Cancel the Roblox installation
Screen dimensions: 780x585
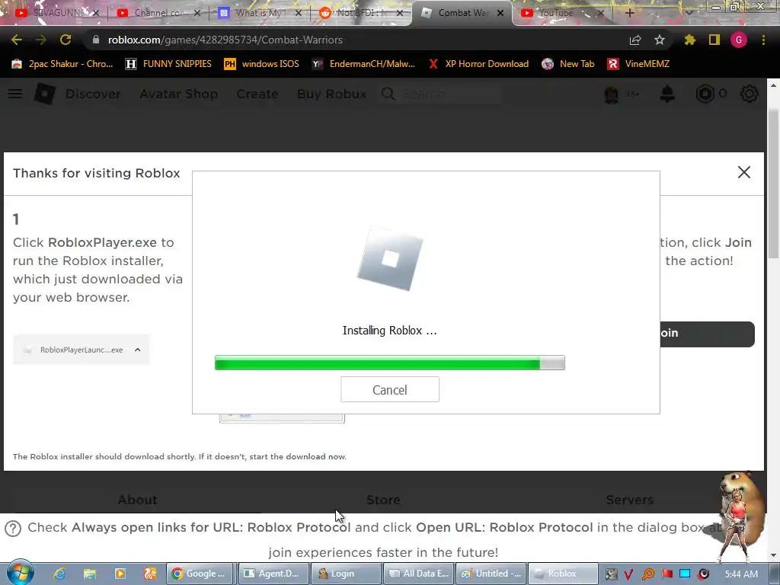(390, 389)
